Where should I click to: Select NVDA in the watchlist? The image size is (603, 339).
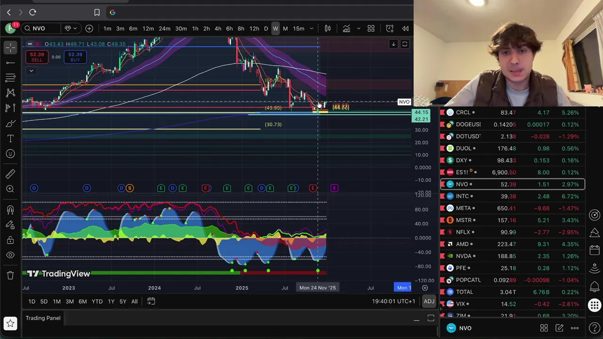pyautogui.click(x=513, y=256)
